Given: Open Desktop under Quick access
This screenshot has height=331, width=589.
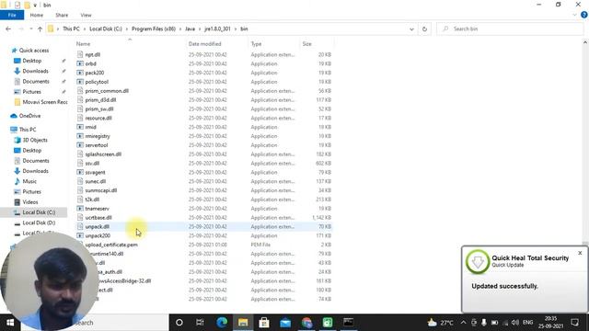Looking at the screenshot, I should 31,61.
